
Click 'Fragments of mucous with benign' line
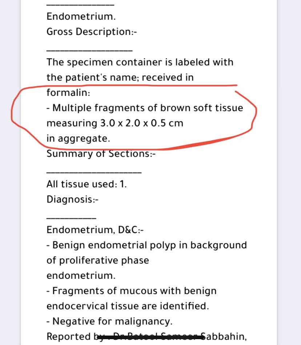click(x=131, y=291)
